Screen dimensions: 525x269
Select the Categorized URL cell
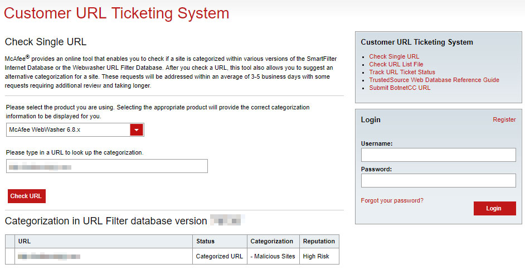pyautogui.click(x=220, y=256)
